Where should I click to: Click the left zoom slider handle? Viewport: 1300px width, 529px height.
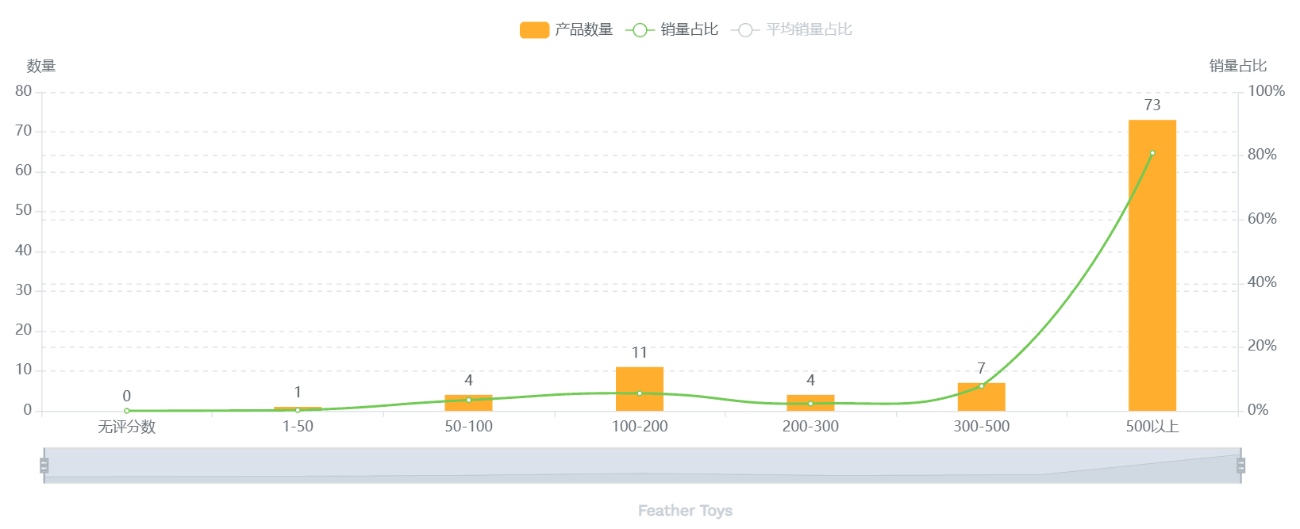point(44,466)
